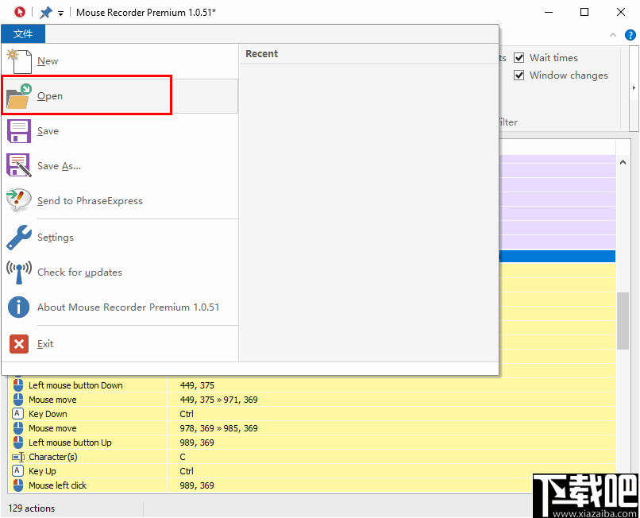Open the quick access toolbar dropdown arrow
This screenshot has height=518, width=640.
pos(60,13)
